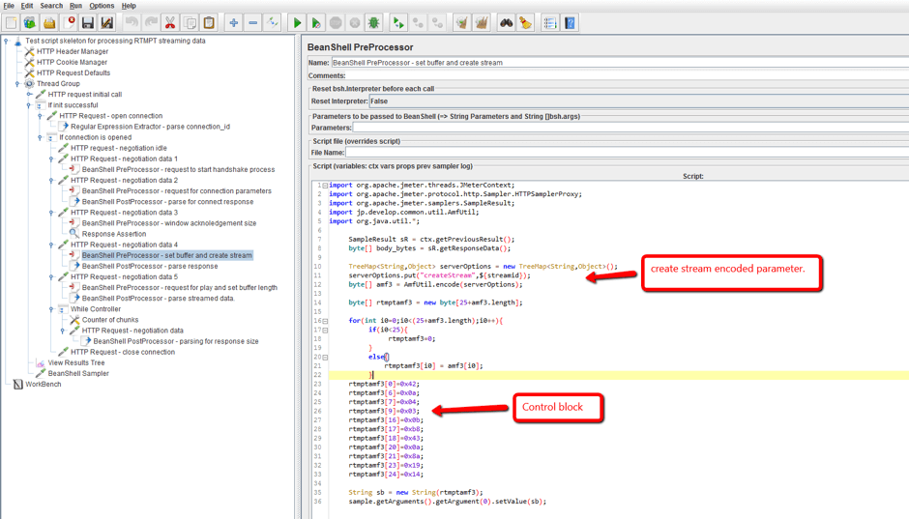This screenshot has height=519, width=909.
Task: Open the Templates toolbar icon
Action: pyautogui.click(x=30, y=23)
